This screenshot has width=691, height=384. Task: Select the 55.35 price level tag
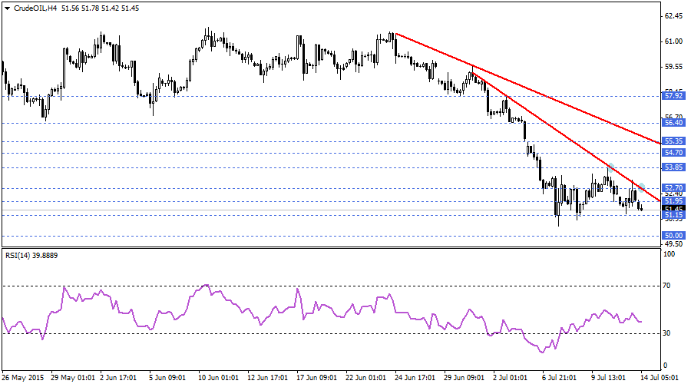coord(673,141)
